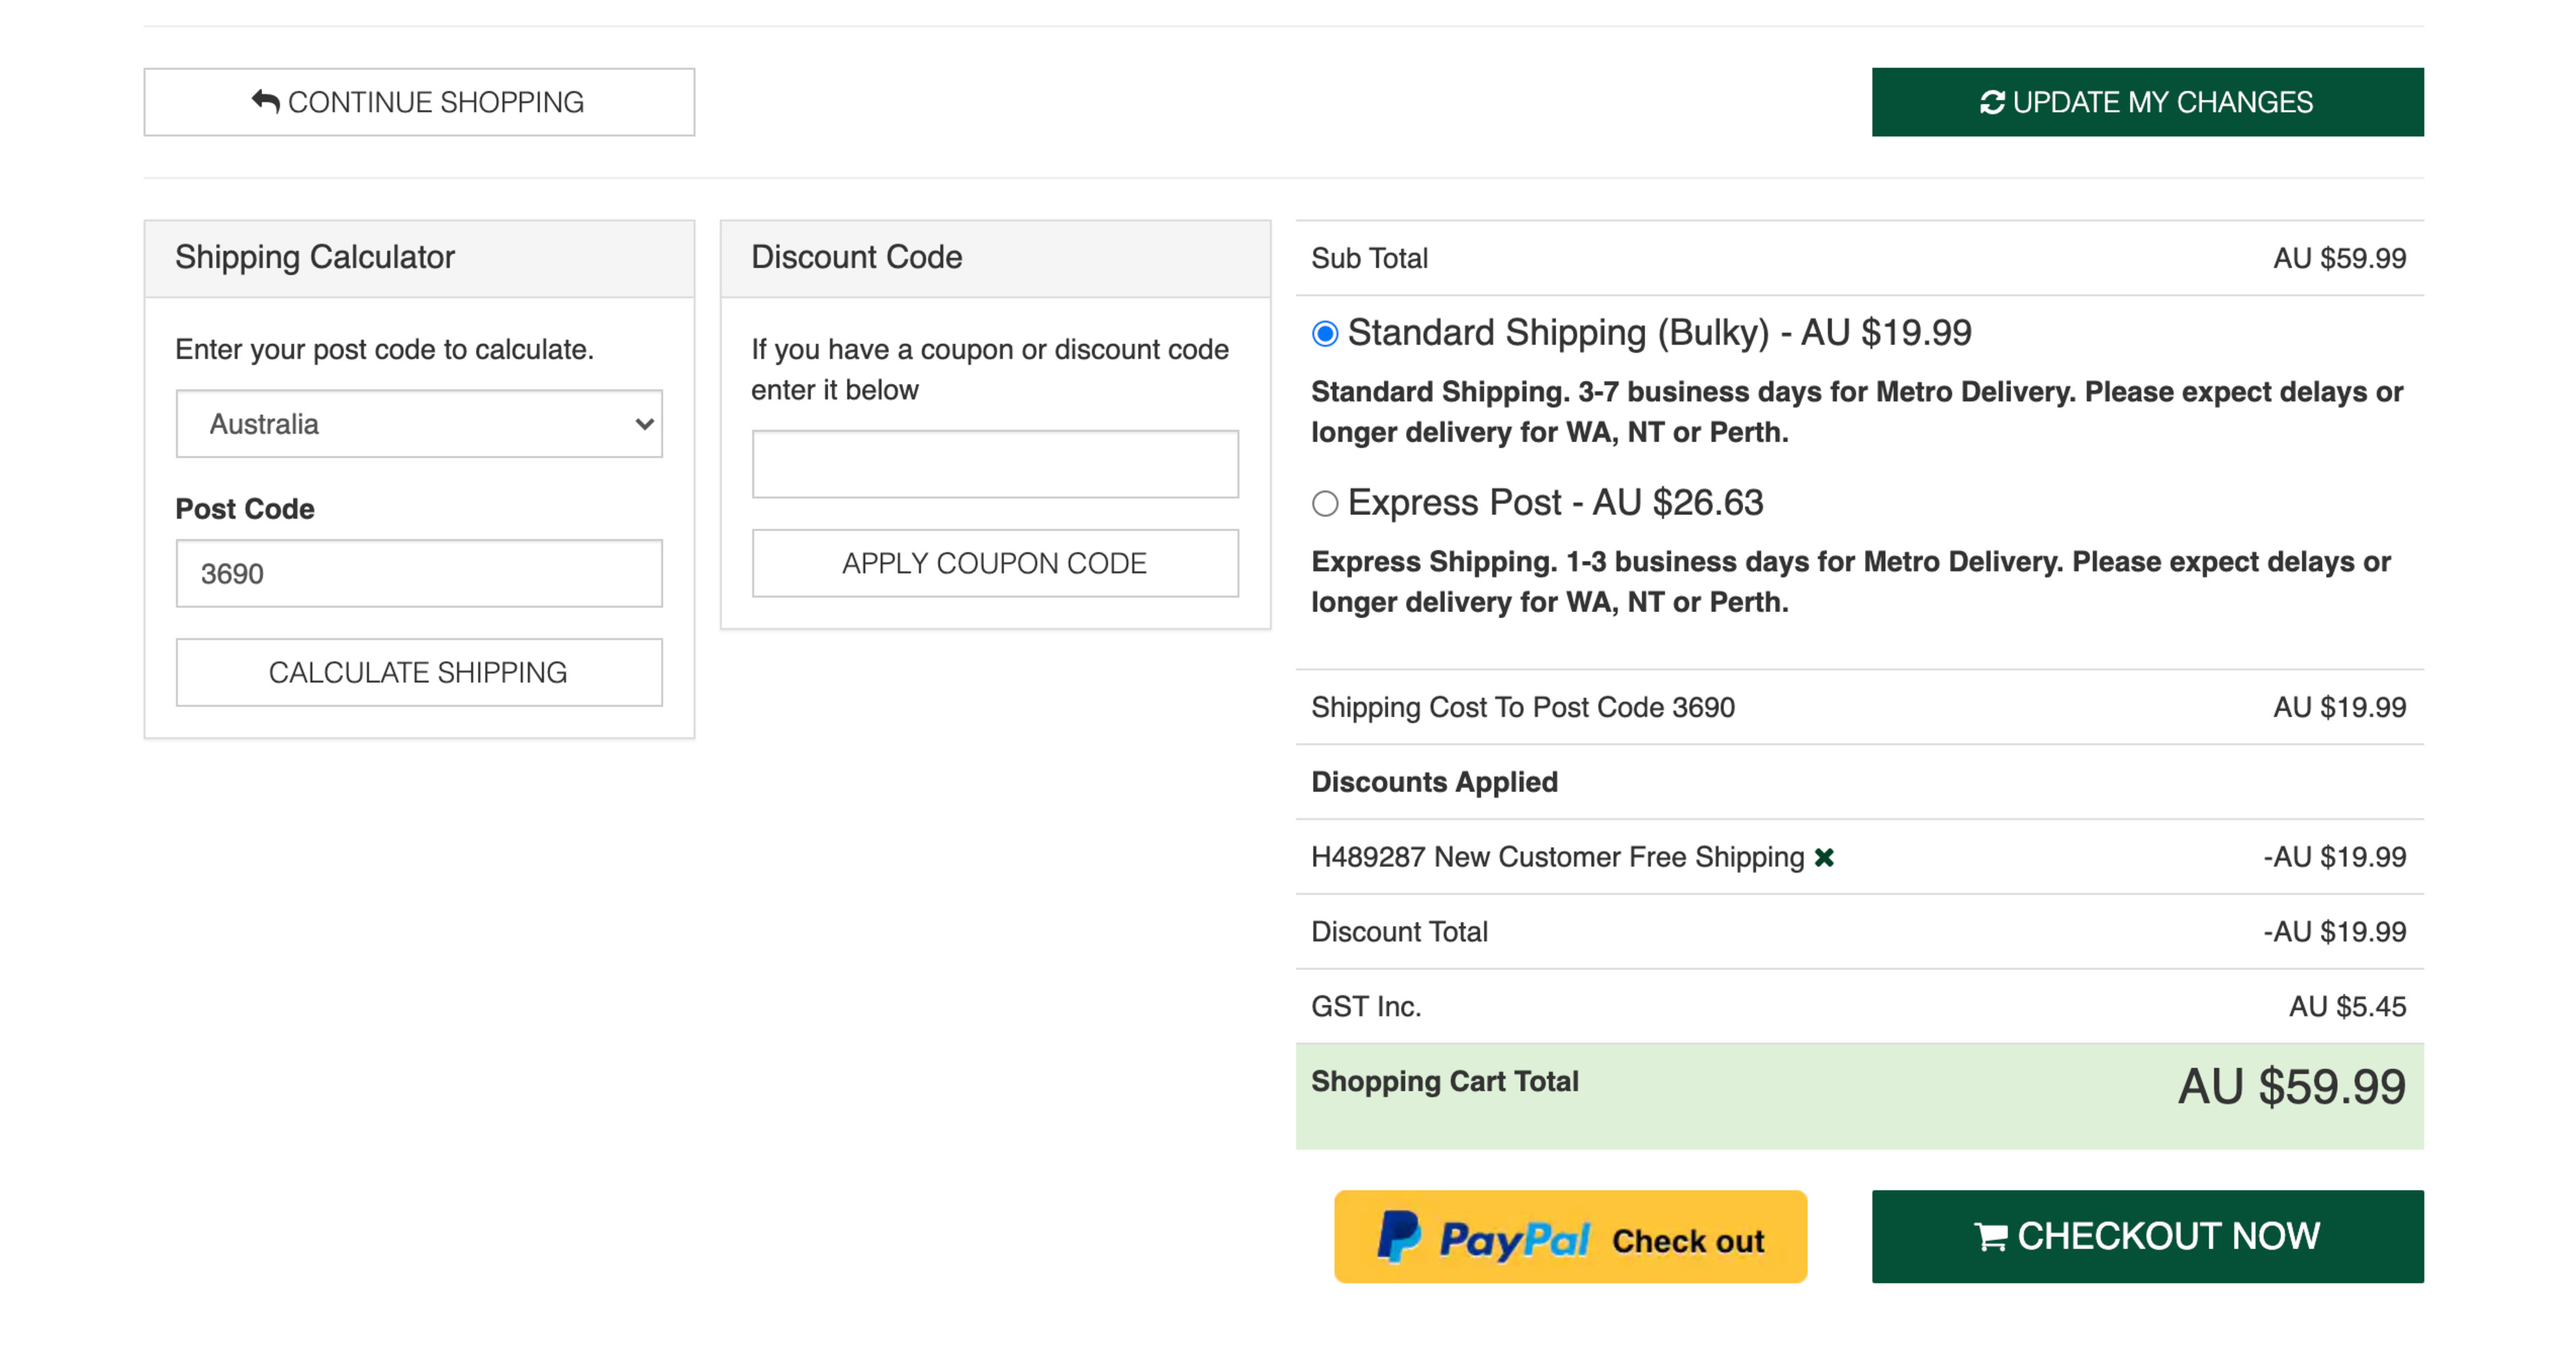Select Express Post shipping radio option
This screenshot has height=1351, width=2576.
1325,503
